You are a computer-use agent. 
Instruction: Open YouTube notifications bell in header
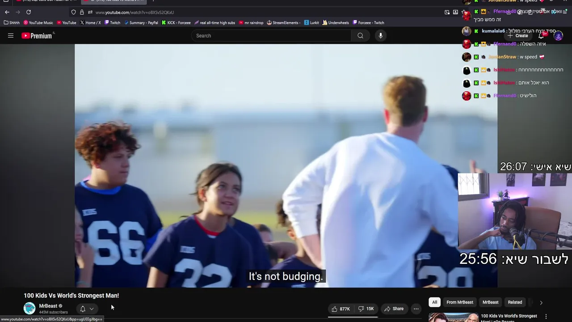541,36
